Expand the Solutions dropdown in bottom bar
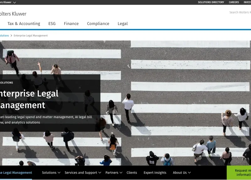 point(51,172)
